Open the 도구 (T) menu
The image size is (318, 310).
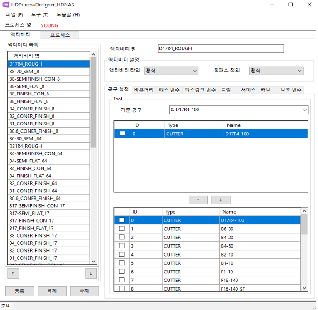(x=39, y=15)
